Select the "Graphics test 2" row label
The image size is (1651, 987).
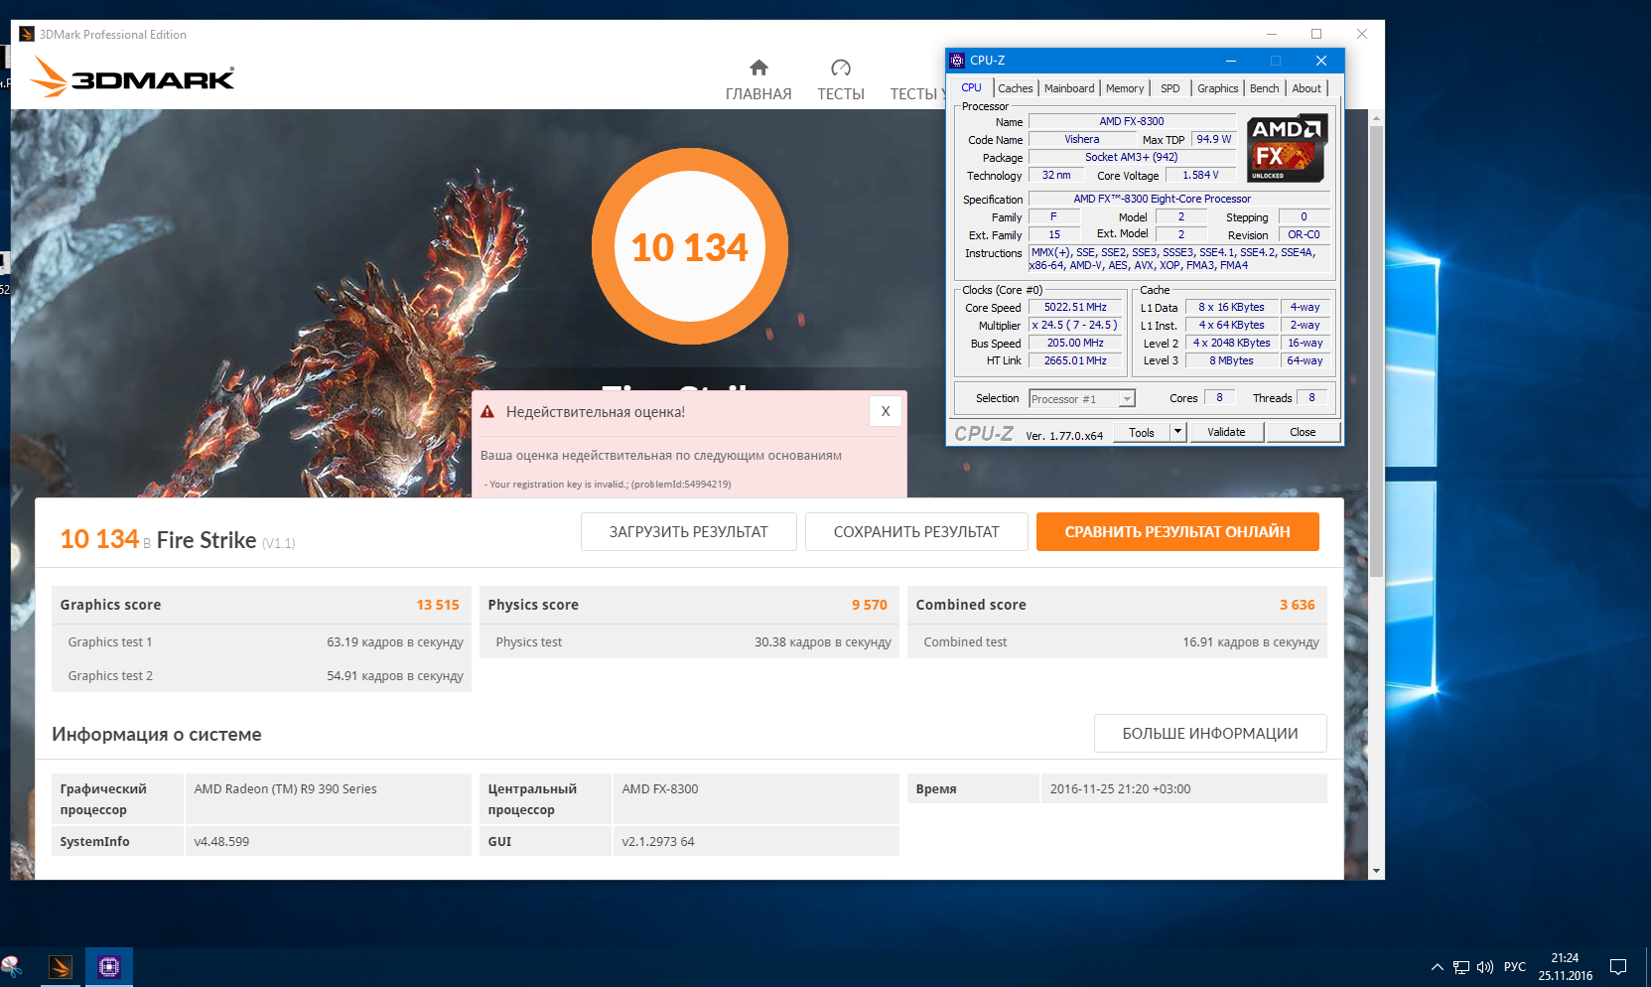[x=110, y=676]
